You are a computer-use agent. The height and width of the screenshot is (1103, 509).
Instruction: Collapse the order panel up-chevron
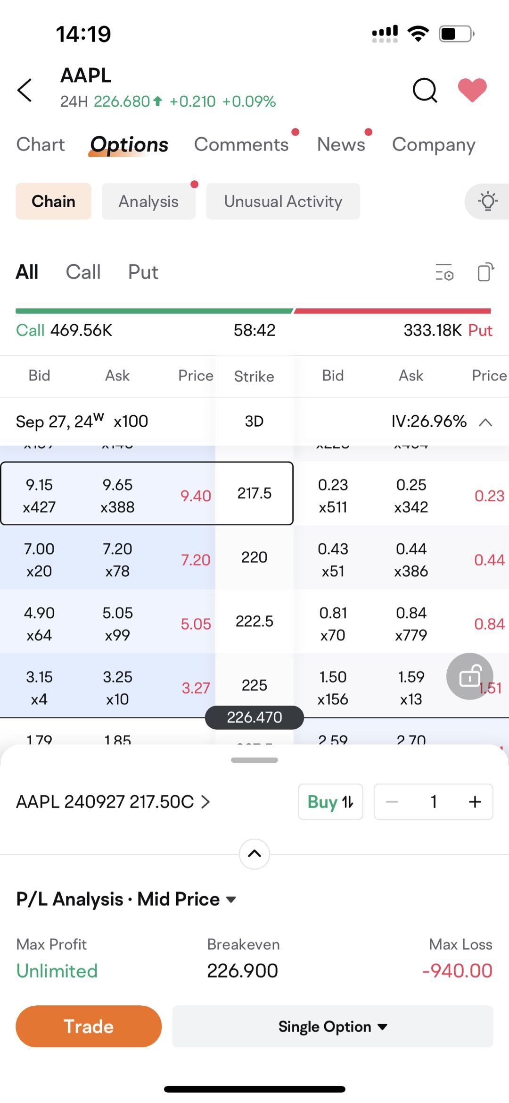pyautogui.click(x=254, y=854)
